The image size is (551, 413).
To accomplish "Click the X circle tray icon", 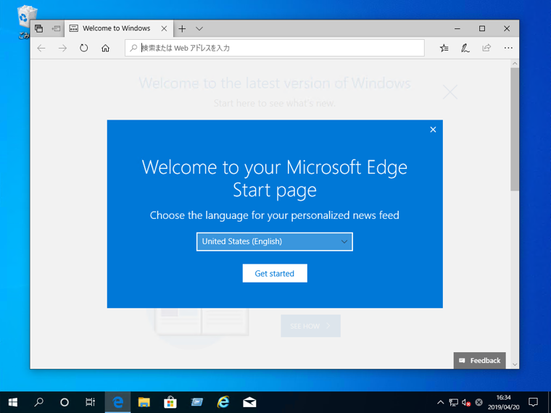I will coord(478,402).
